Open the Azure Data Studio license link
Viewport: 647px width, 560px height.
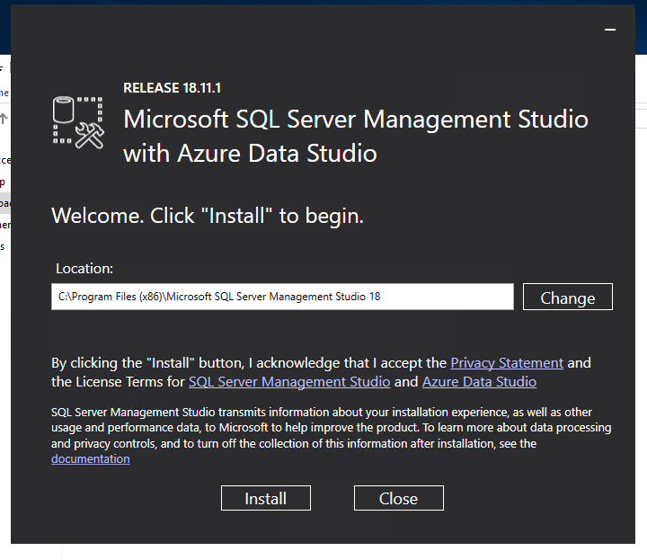tap(479, 382)
